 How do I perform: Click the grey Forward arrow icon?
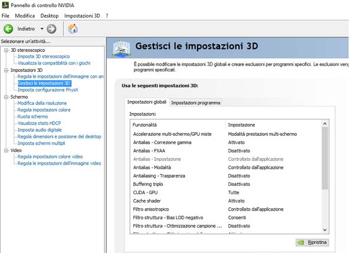click(x=51, y=29)
